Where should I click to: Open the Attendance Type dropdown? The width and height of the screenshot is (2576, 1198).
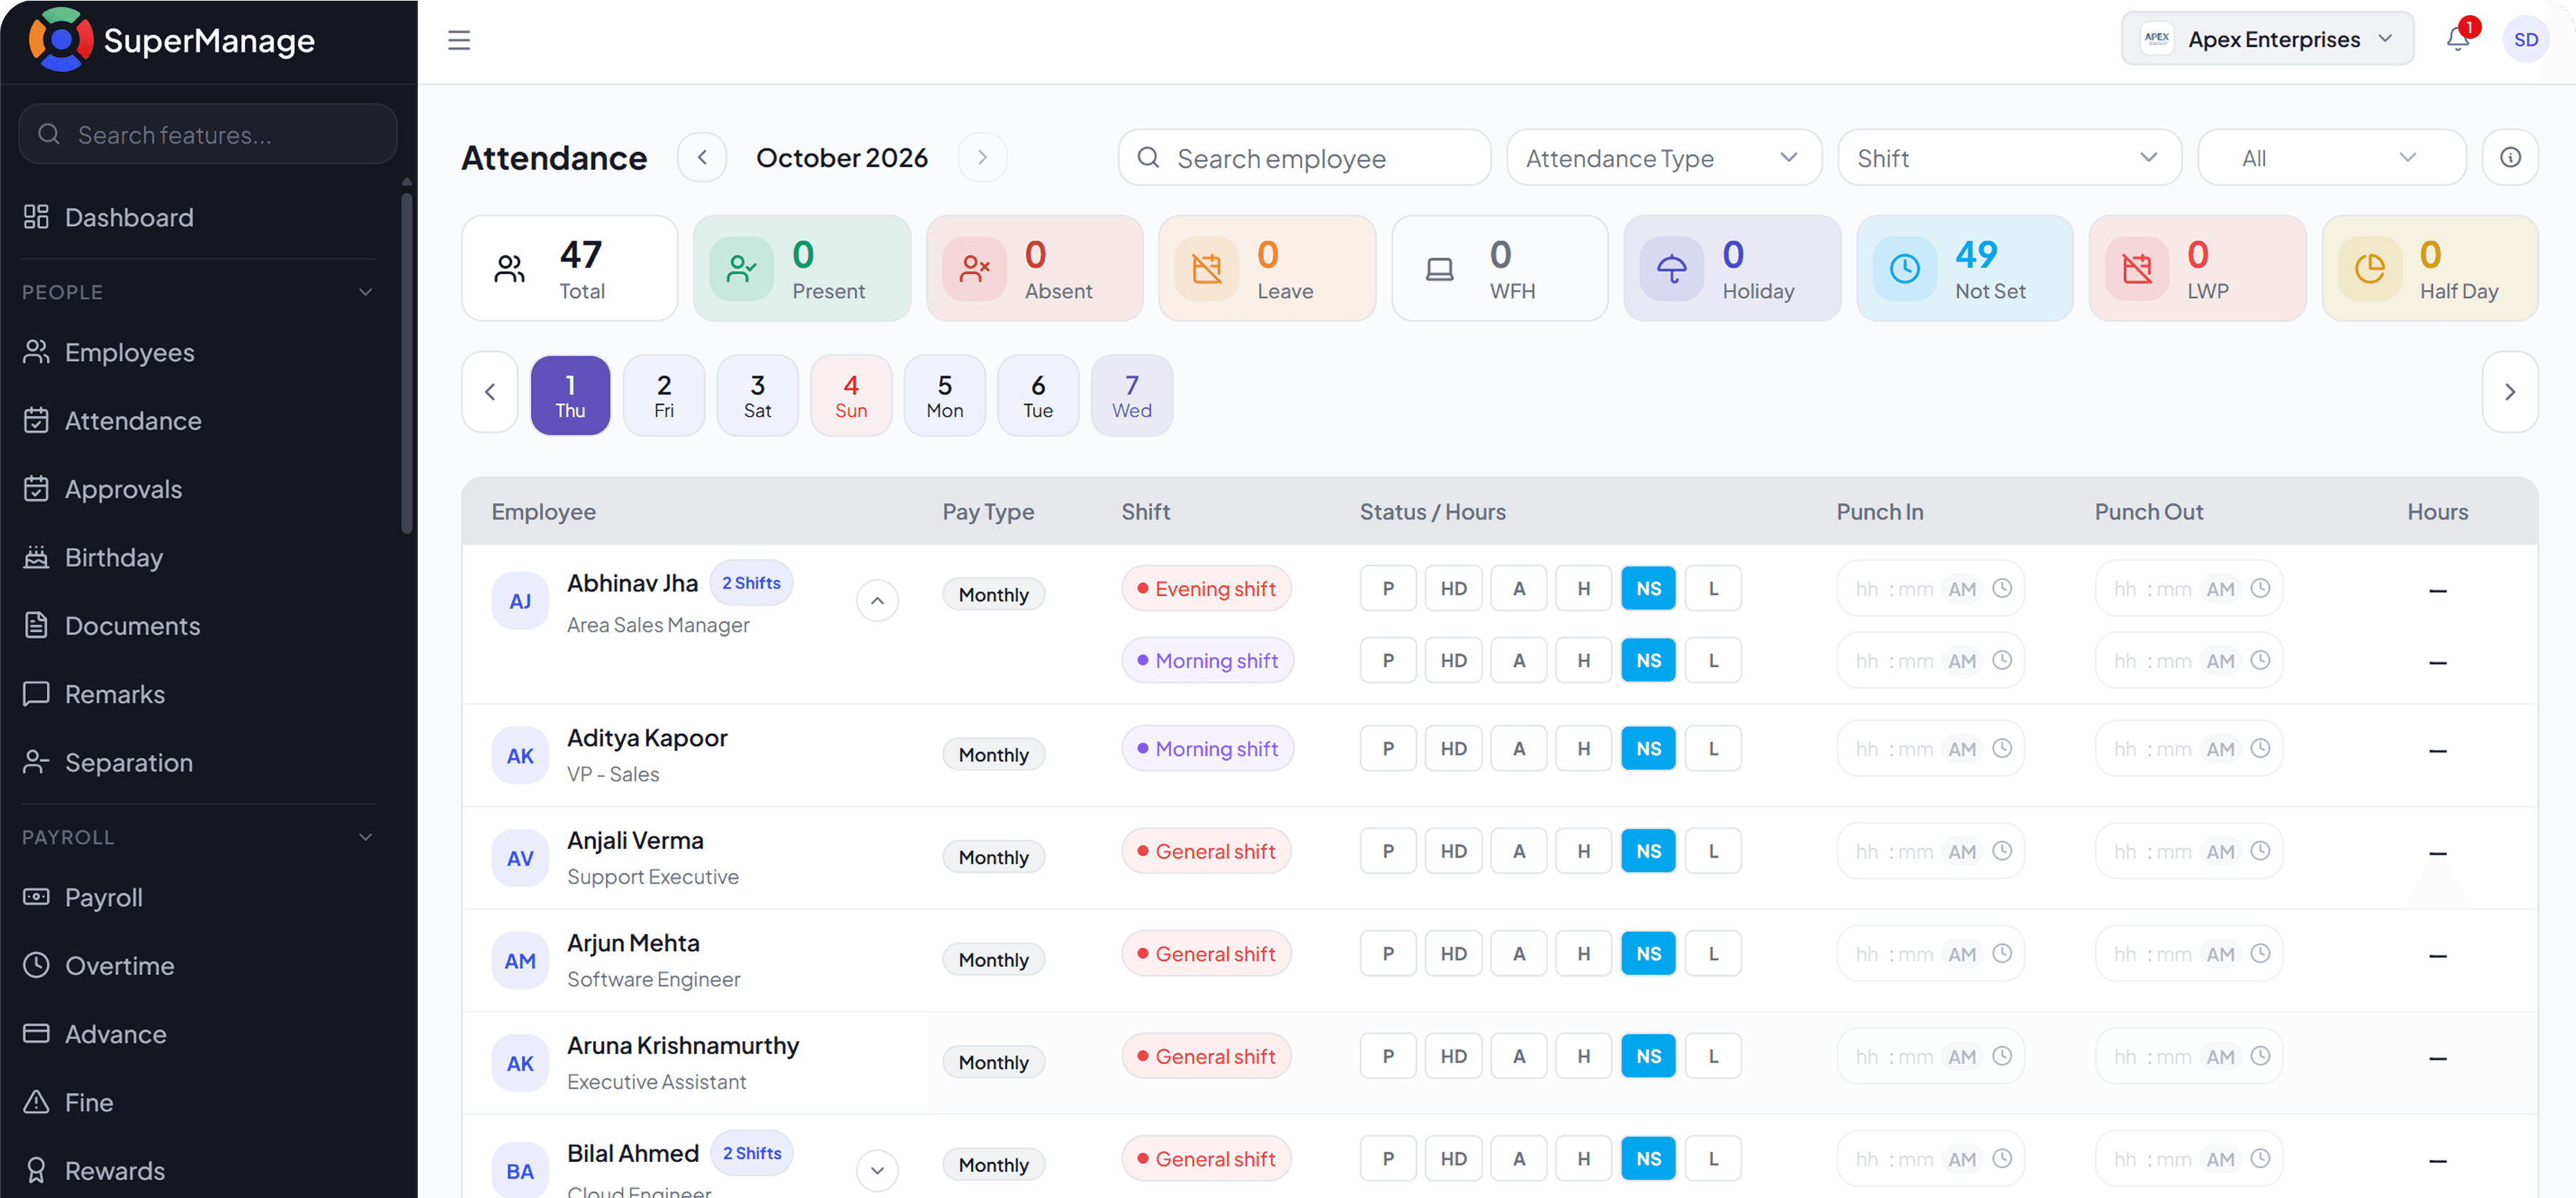tap(1664, 157)
